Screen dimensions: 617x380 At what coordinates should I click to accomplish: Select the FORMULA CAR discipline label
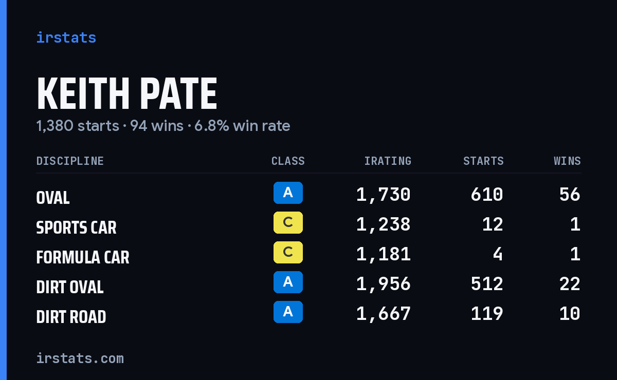[x=83, y=257]
